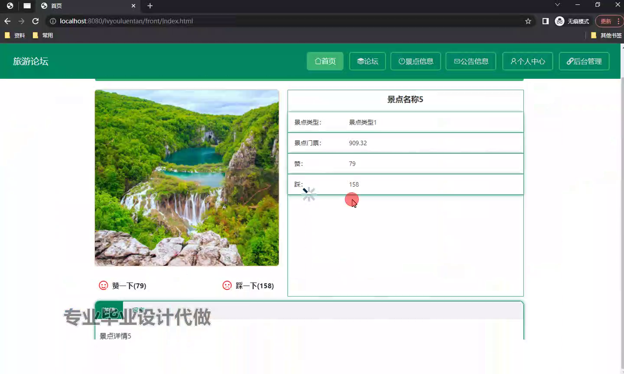This screenshot has height=374, width=624.
Task: Open the tab search dropdown arrow
Action: coord(557,5)
